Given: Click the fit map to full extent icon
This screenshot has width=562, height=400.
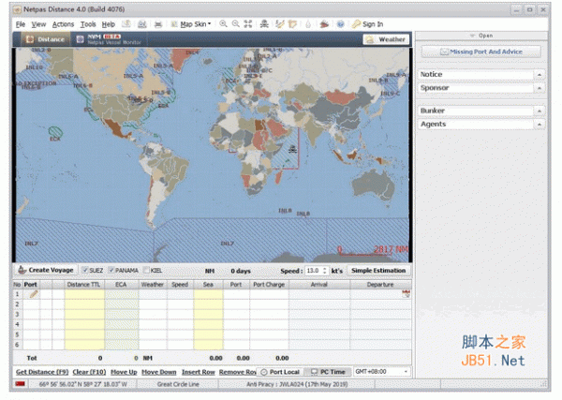Looking at the screenshot, I should tap(248, 24).
